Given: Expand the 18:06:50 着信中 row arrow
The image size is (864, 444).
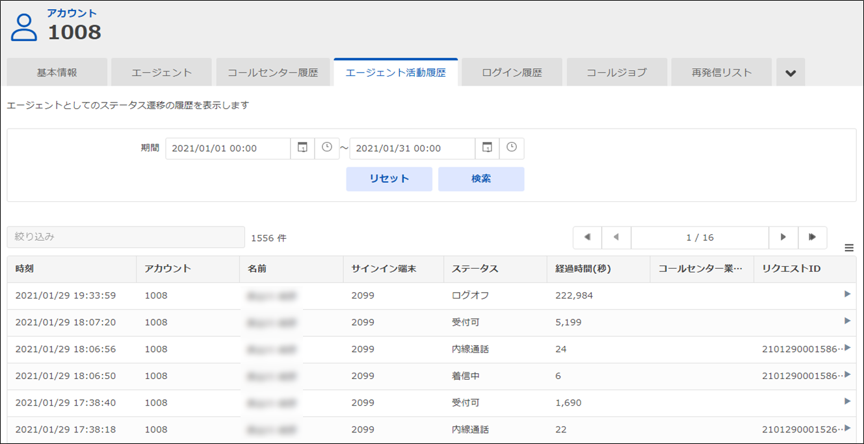Looking at the screenshot, I should coord(847,375).
